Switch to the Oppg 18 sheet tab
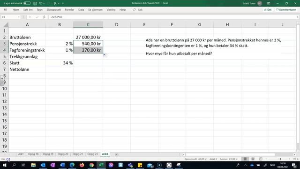The height and width of the screenshot is (169, 300). coord(33,154)
